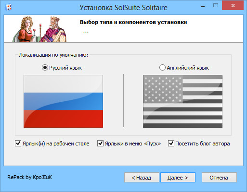This screenshot has width=247, height=192.
Task: Click the SolSuite app icon in title bar
Action: 9,7
